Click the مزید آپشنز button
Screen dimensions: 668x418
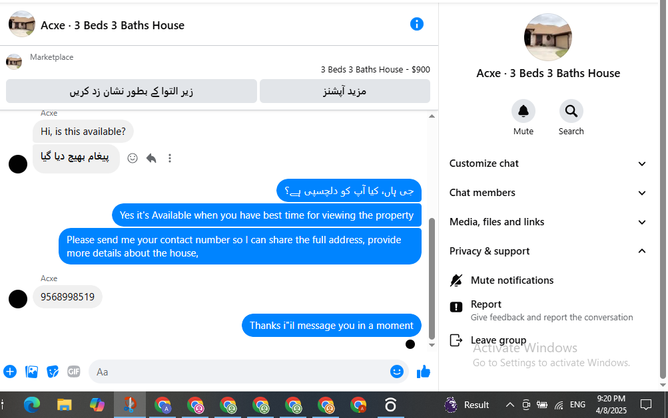(x=344, y=91)
